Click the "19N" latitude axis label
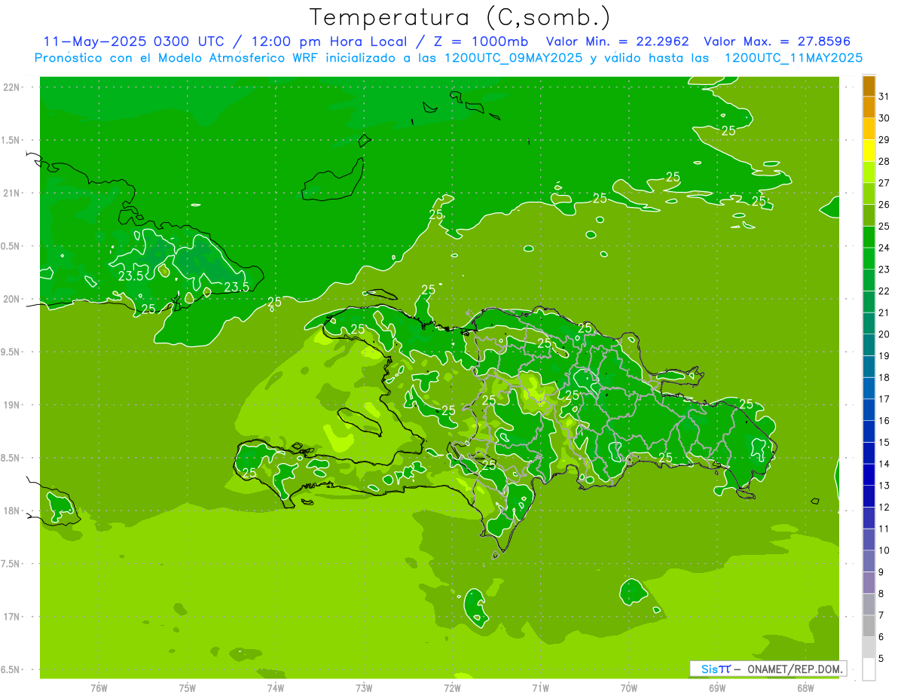 coord(13,405)
